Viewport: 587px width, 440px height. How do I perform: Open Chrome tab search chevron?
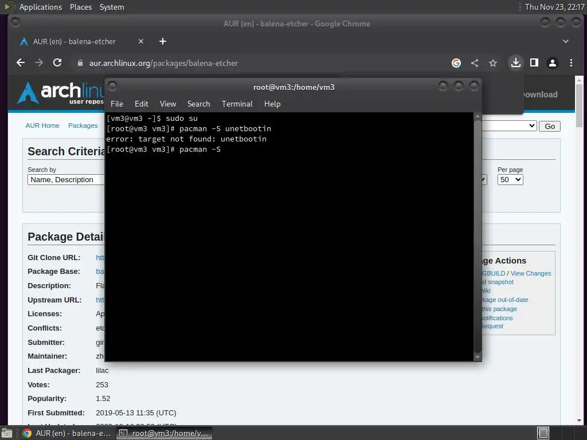coord(566,41)
